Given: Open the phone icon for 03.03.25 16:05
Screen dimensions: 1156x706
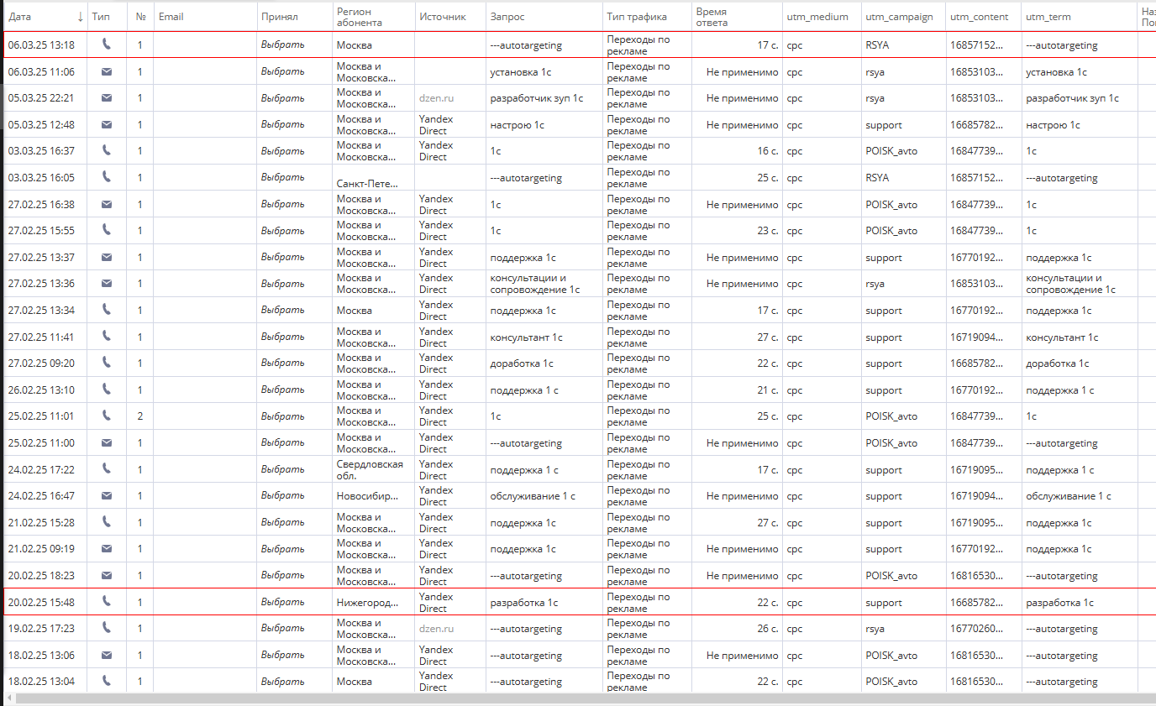Looking at the screenshot, I should (106, 177).
